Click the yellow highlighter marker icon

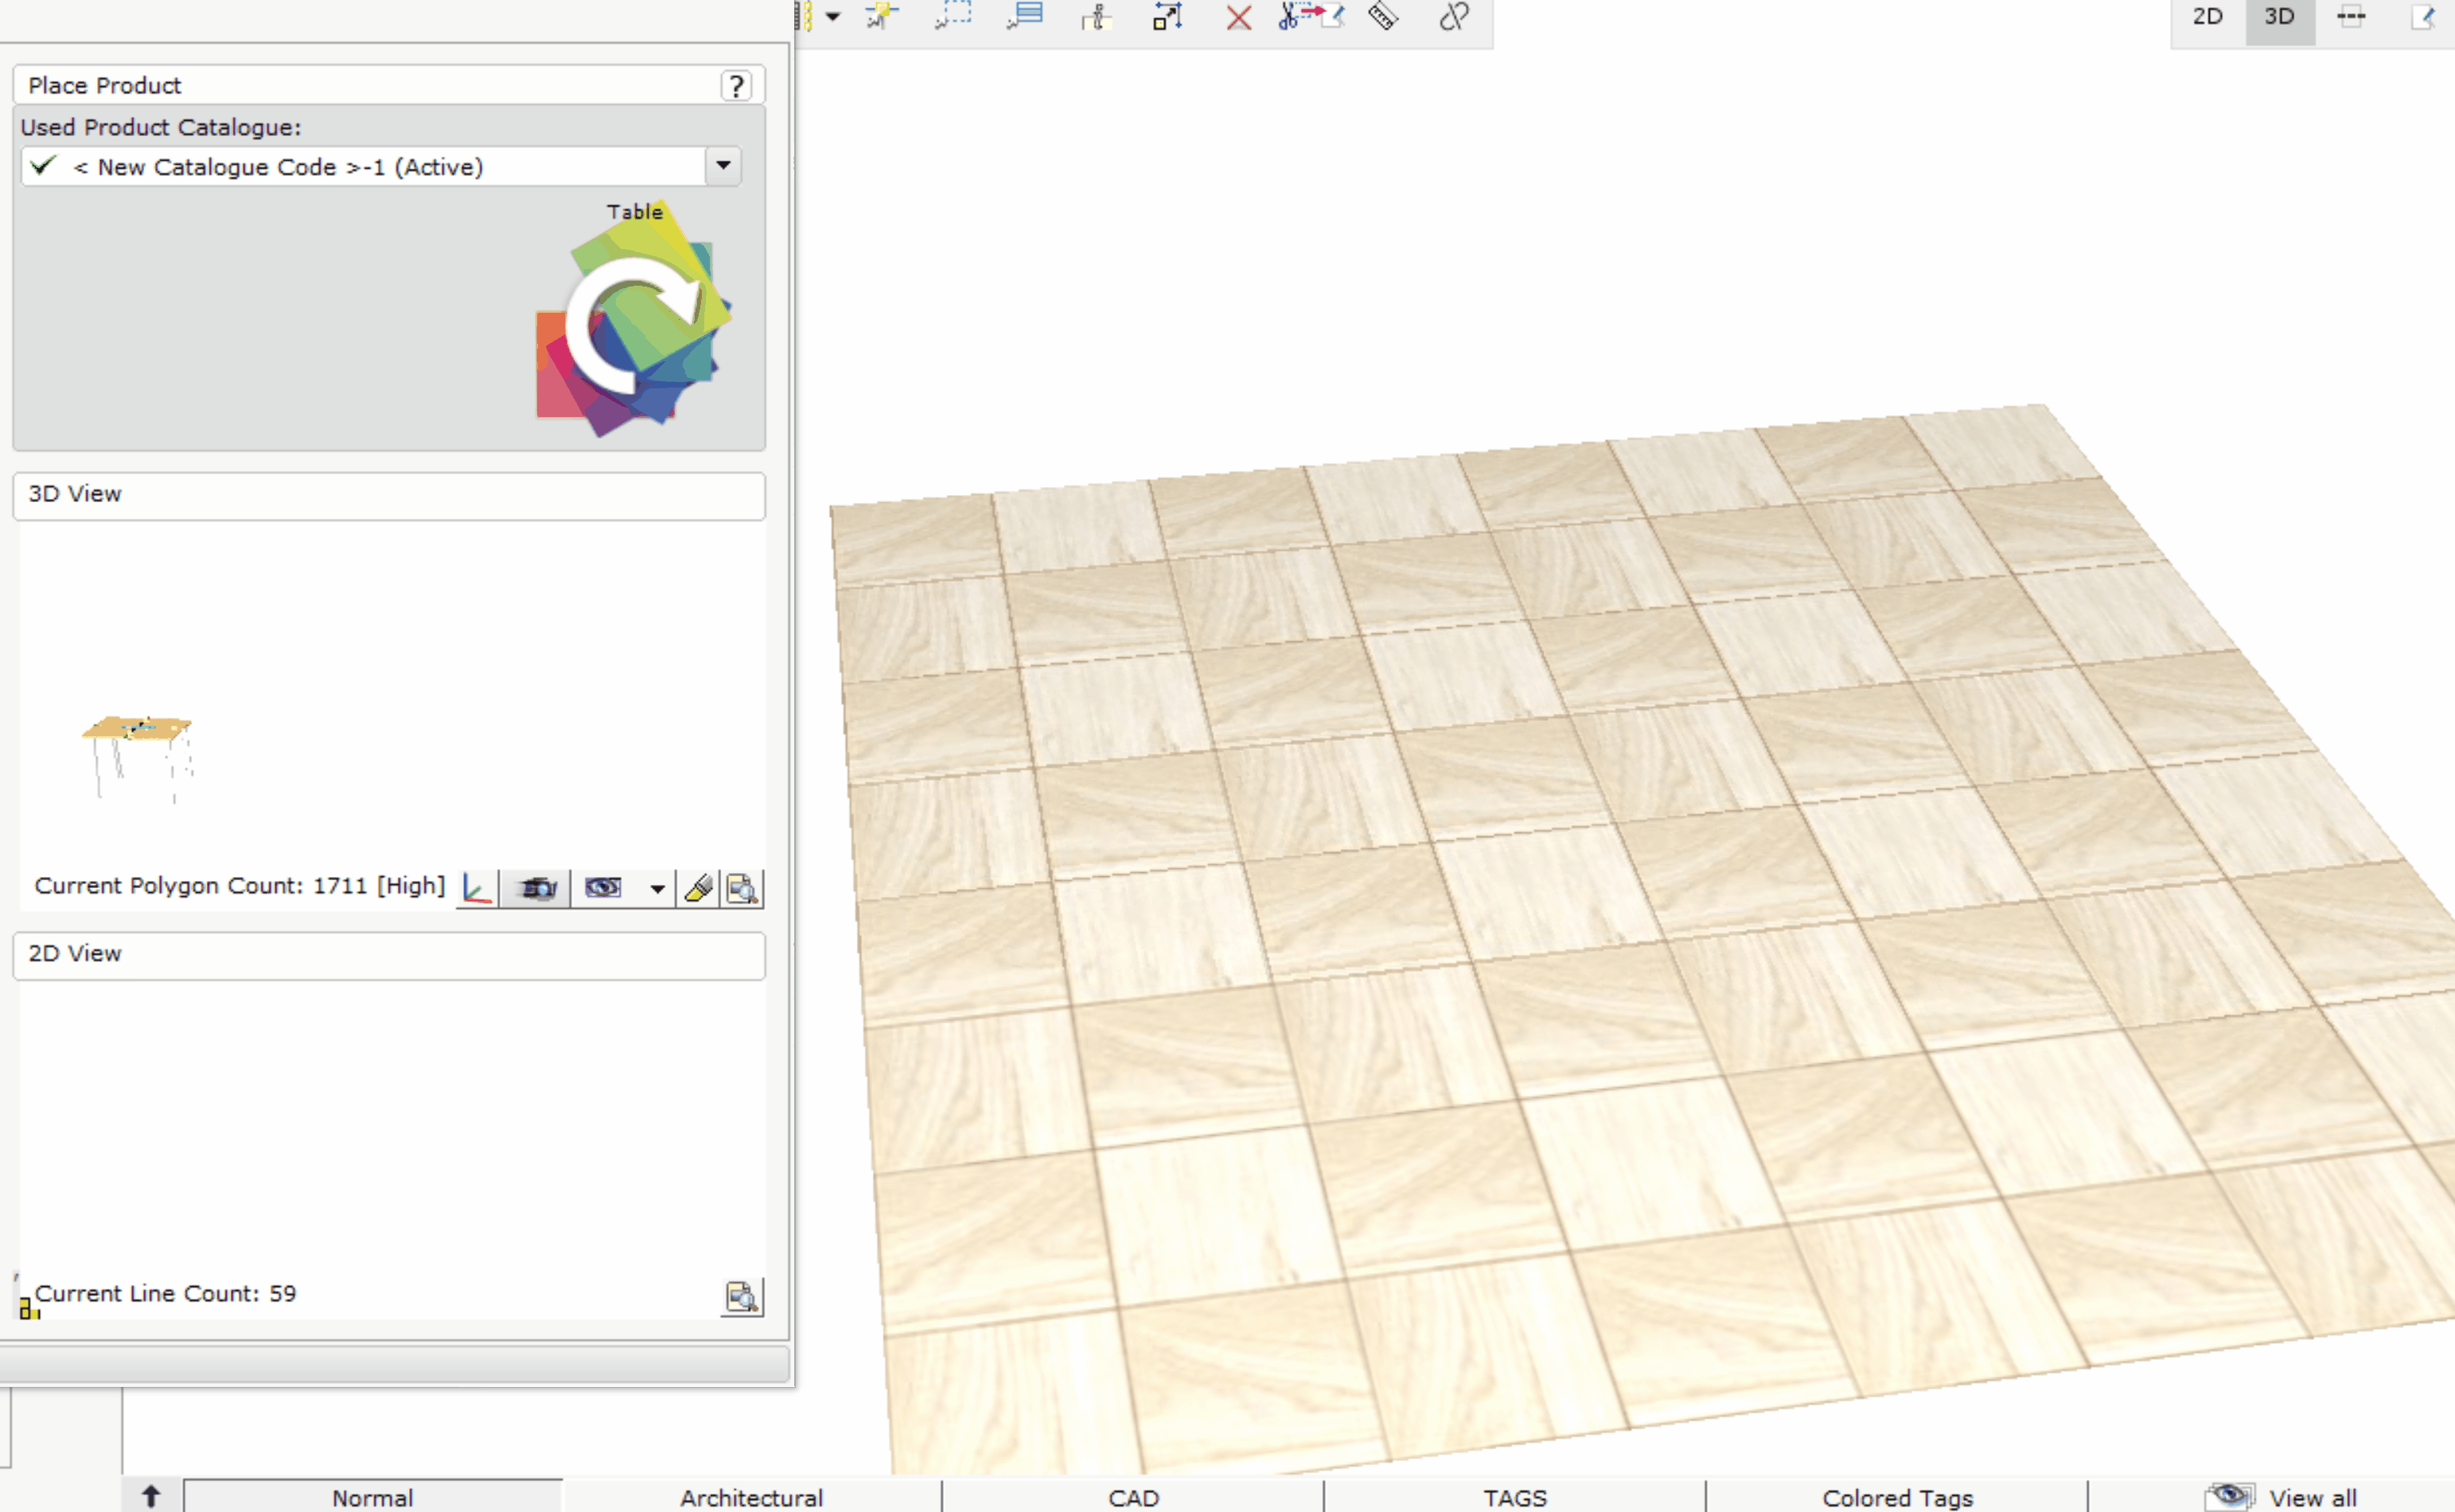pyautogui.click(x=698, y=888)
